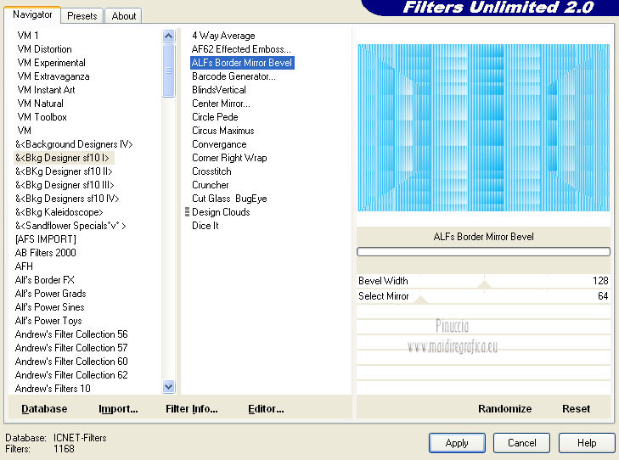Select VM Instant Art category
Image resolution: width=619 pixels, height=460 pixels.
[46, 90]
